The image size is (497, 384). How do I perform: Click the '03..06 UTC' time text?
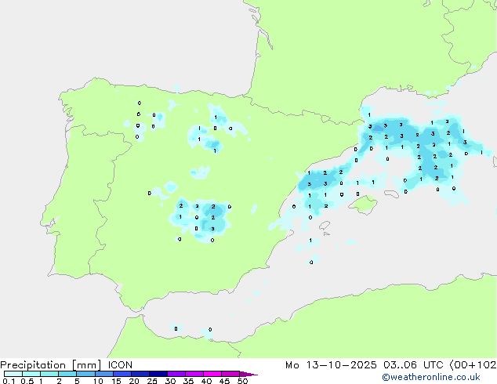click(413, 365)
